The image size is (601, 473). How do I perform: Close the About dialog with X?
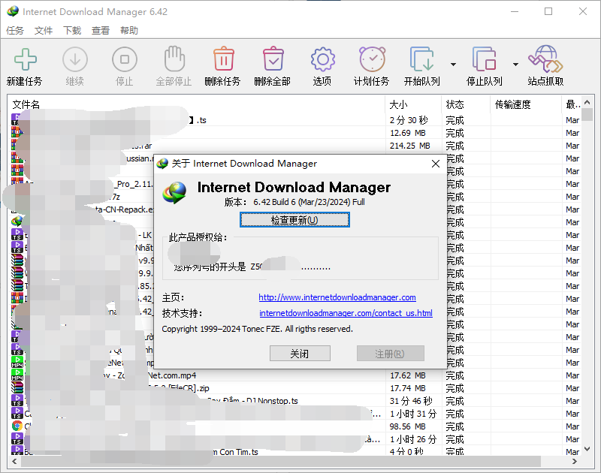[436, 164]
